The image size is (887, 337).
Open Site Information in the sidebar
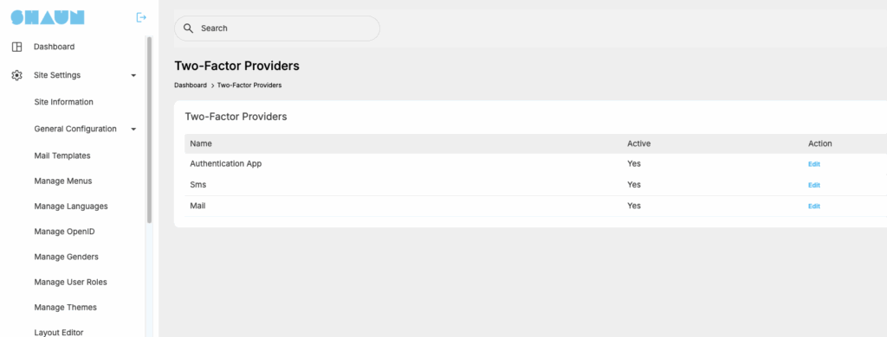pos(63,102)
